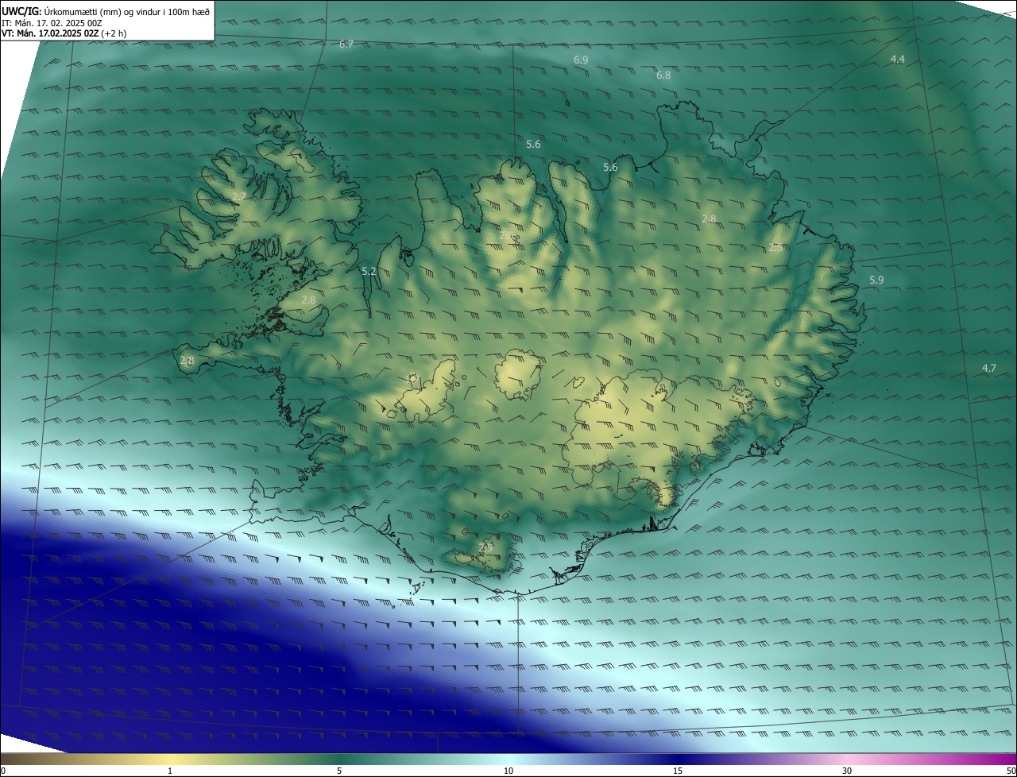The width and height of the screenshot is (1017, 777).
Task: Click the 6.8 value label
Action: click(x=663, y=75)
